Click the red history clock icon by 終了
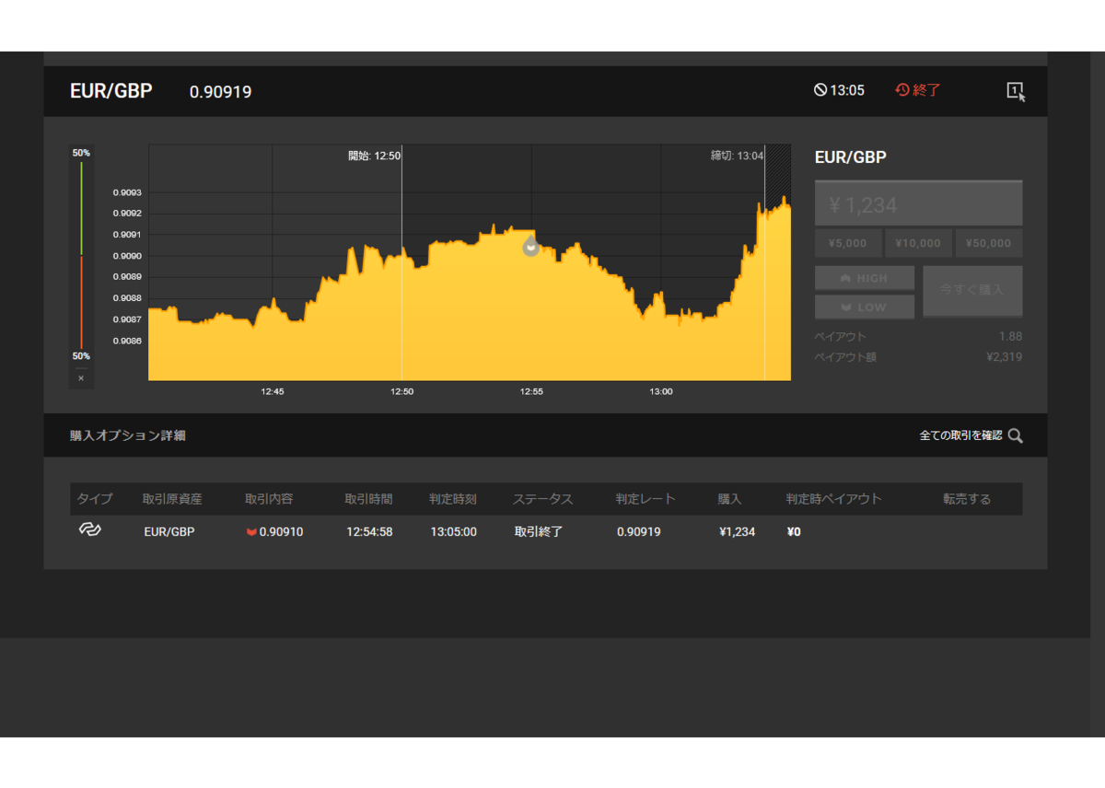1105x788 pixels. coord(902,90)
